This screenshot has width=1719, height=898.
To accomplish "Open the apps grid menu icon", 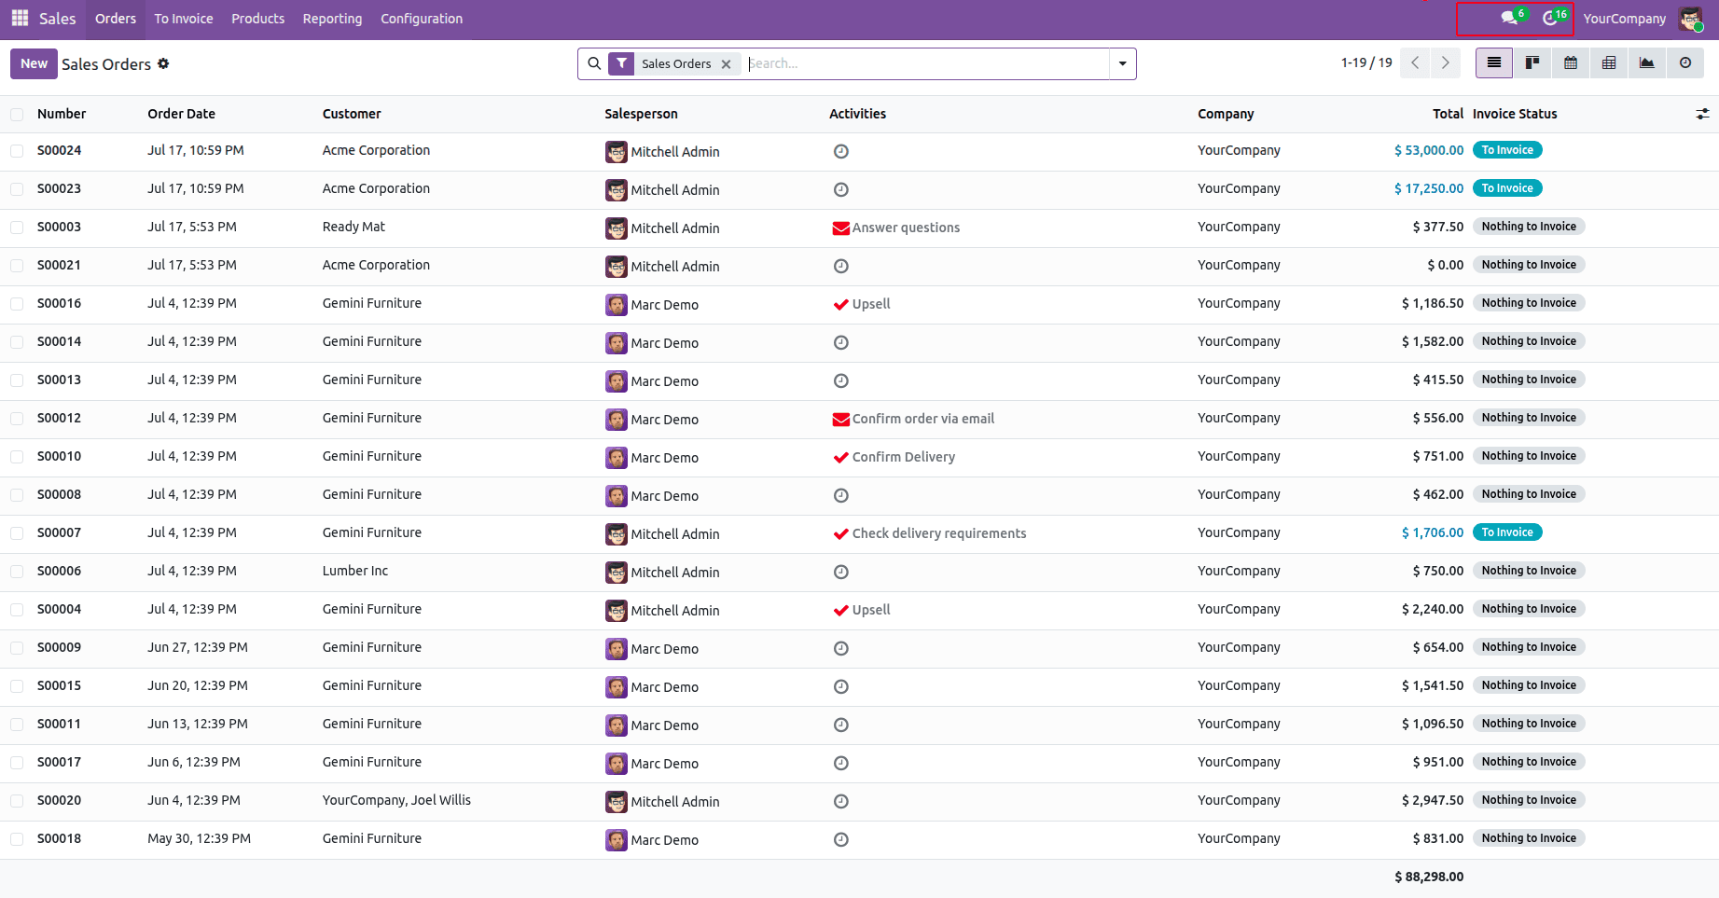I will tap(20, 19).
